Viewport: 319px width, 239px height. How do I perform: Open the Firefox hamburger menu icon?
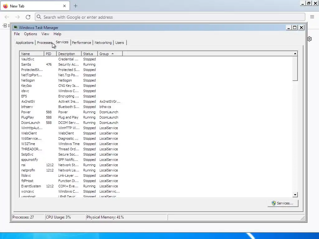pos(312,17)
